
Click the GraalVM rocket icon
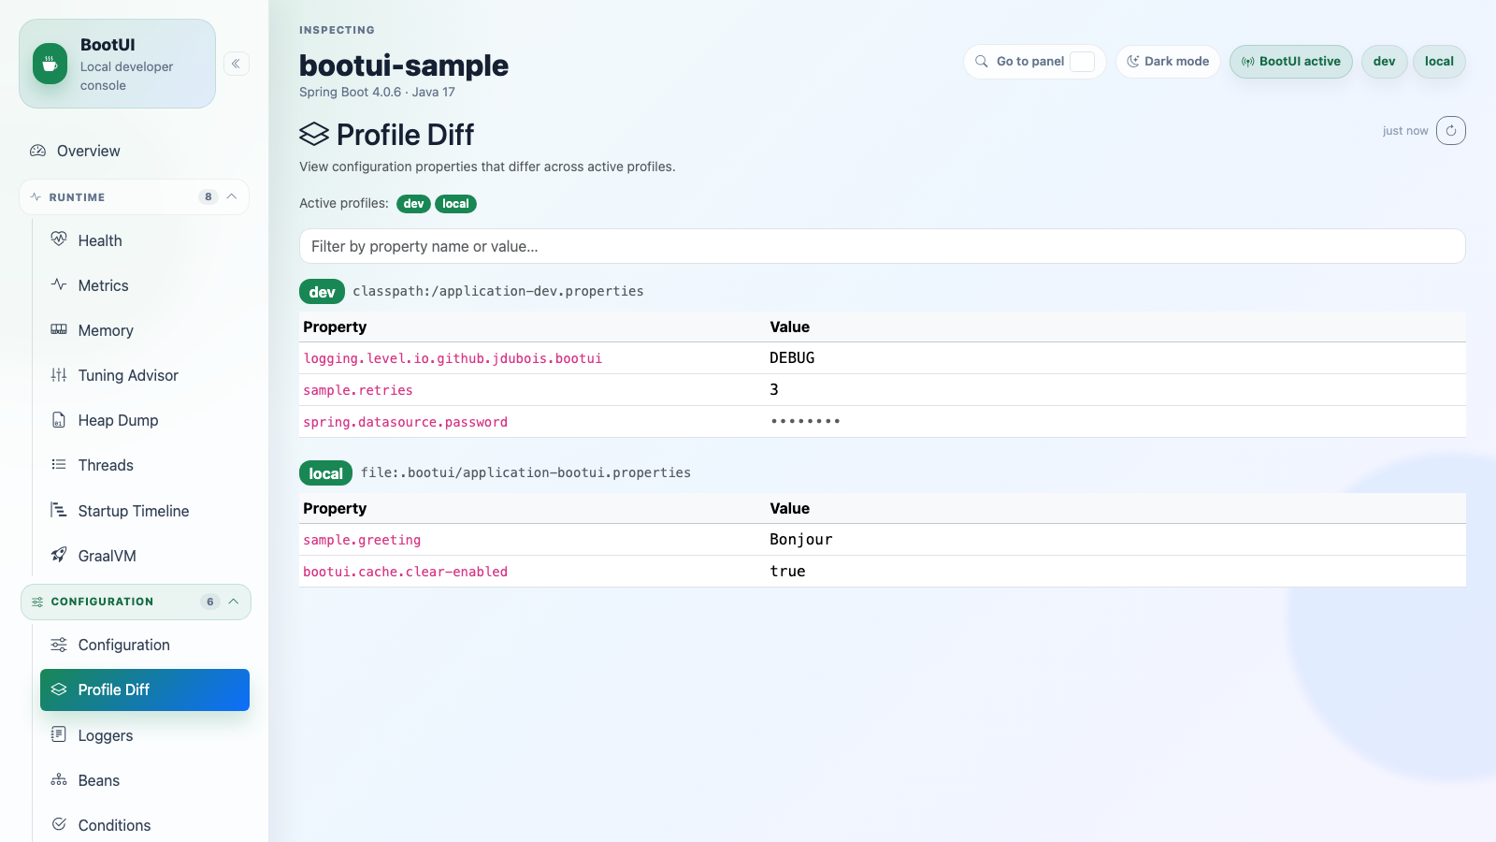59,555
